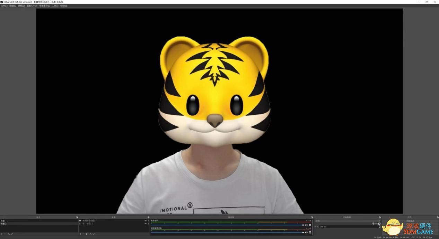Open the 工具(T) menu
Image resolution: width=439 pixels, height=239 pixels.
point(55,6)
